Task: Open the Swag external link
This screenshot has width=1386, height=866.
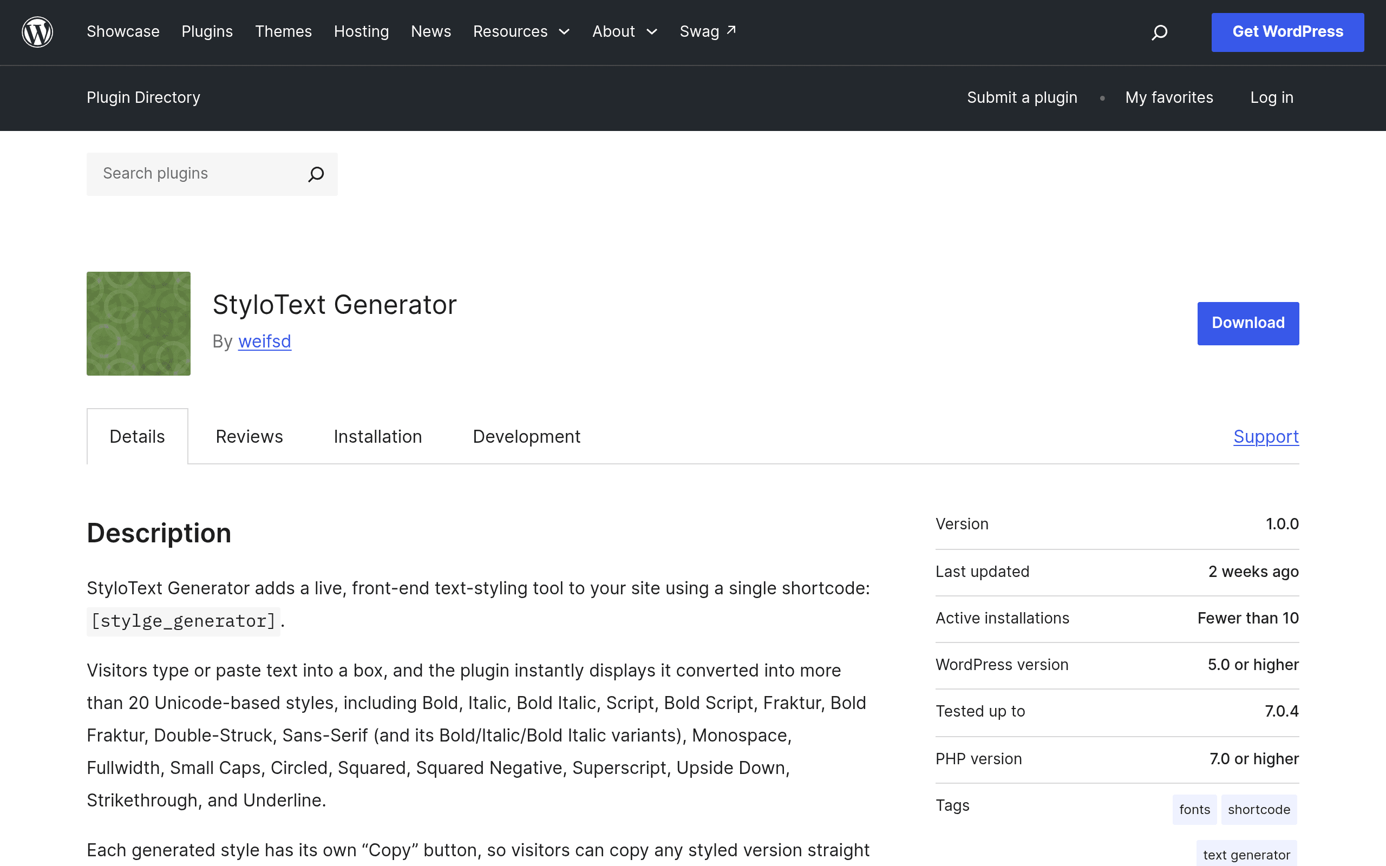Action: tap(708, 31)
